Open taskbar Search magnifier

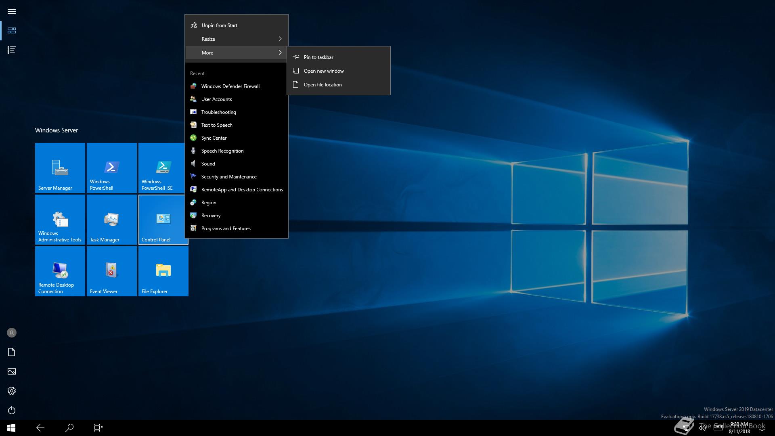pos(69,428)
